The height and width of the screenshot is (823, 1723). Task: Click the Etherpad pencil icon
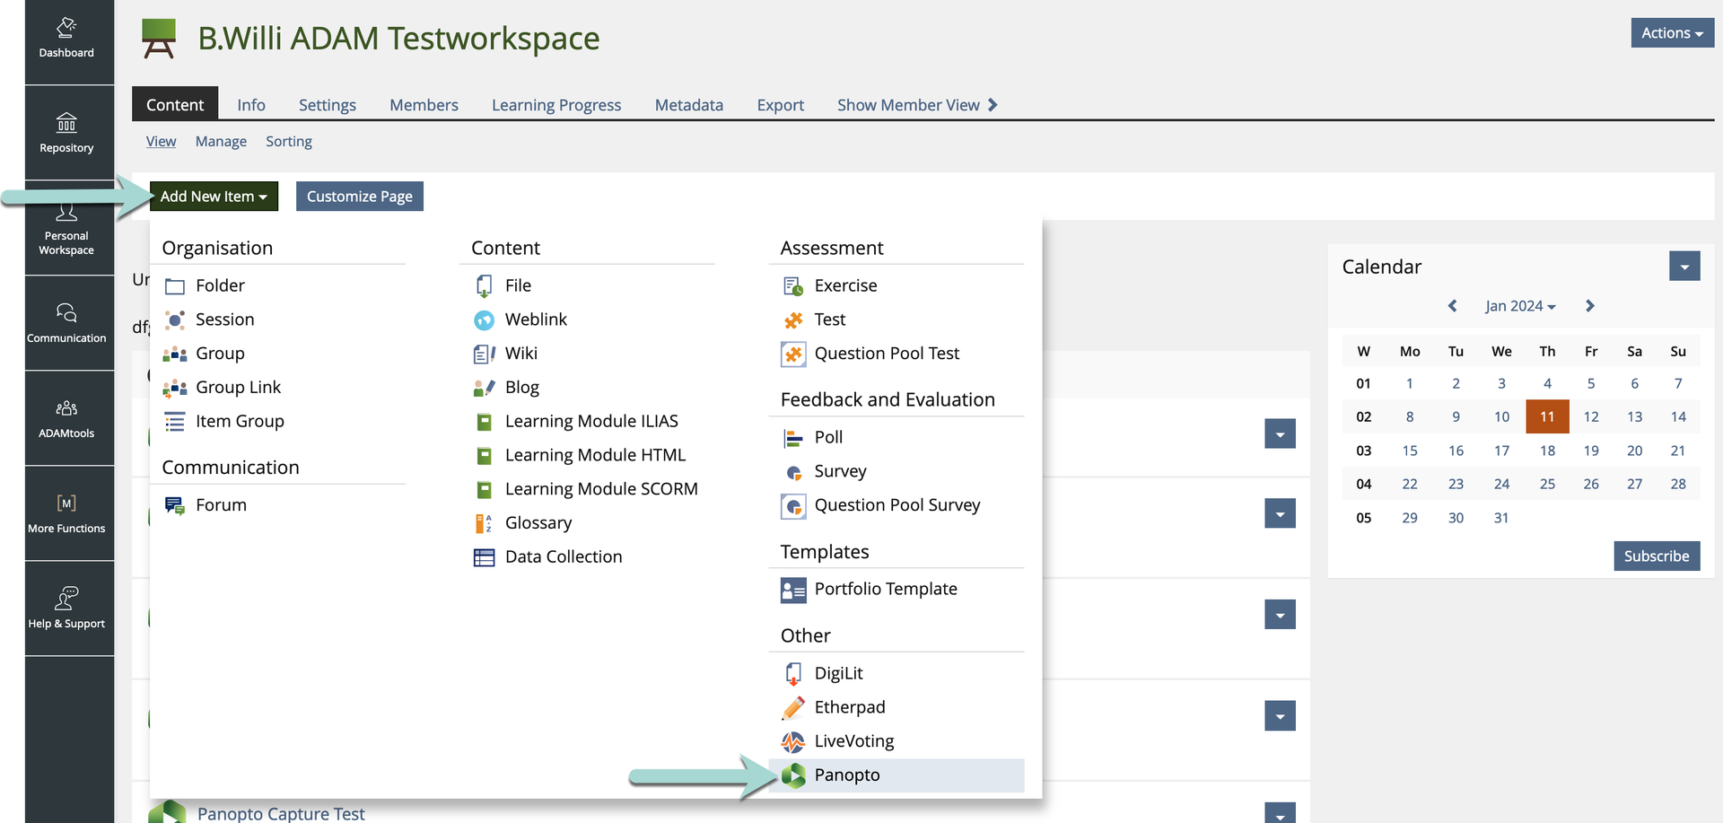point(793,707)
